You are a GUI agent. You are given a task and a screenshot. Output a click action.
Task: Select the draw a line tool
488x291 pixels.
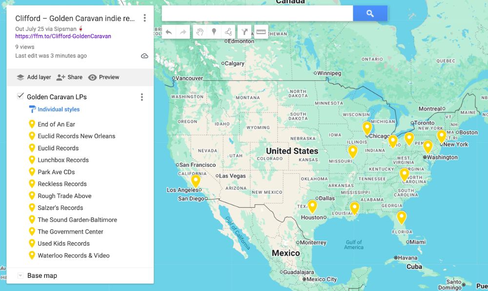pos(228,32)
